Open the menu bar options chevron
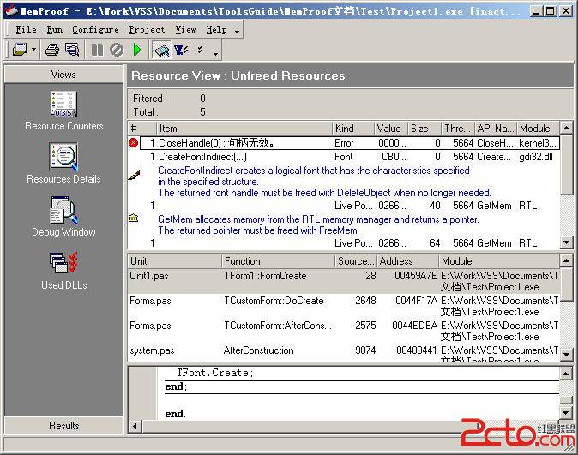 coord(237,32)
